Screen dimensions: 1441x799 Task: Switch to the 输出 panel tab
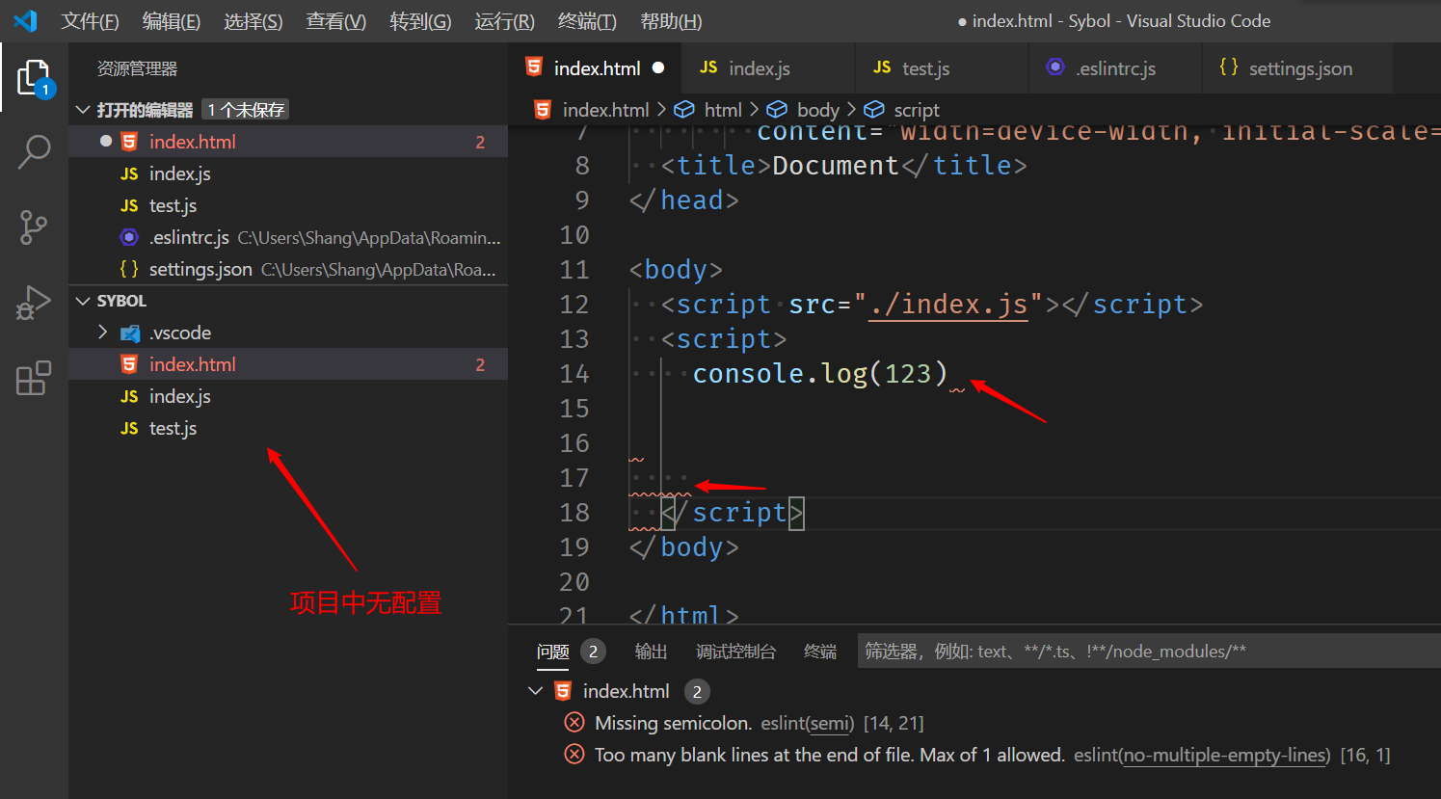point(651,652)
